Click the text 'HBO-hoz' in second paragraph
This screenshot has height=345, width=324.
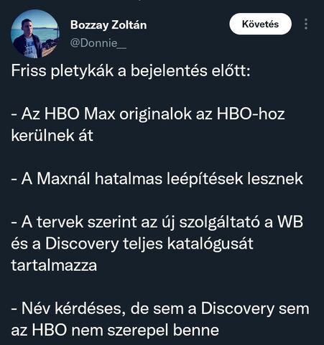coord(251,114)
